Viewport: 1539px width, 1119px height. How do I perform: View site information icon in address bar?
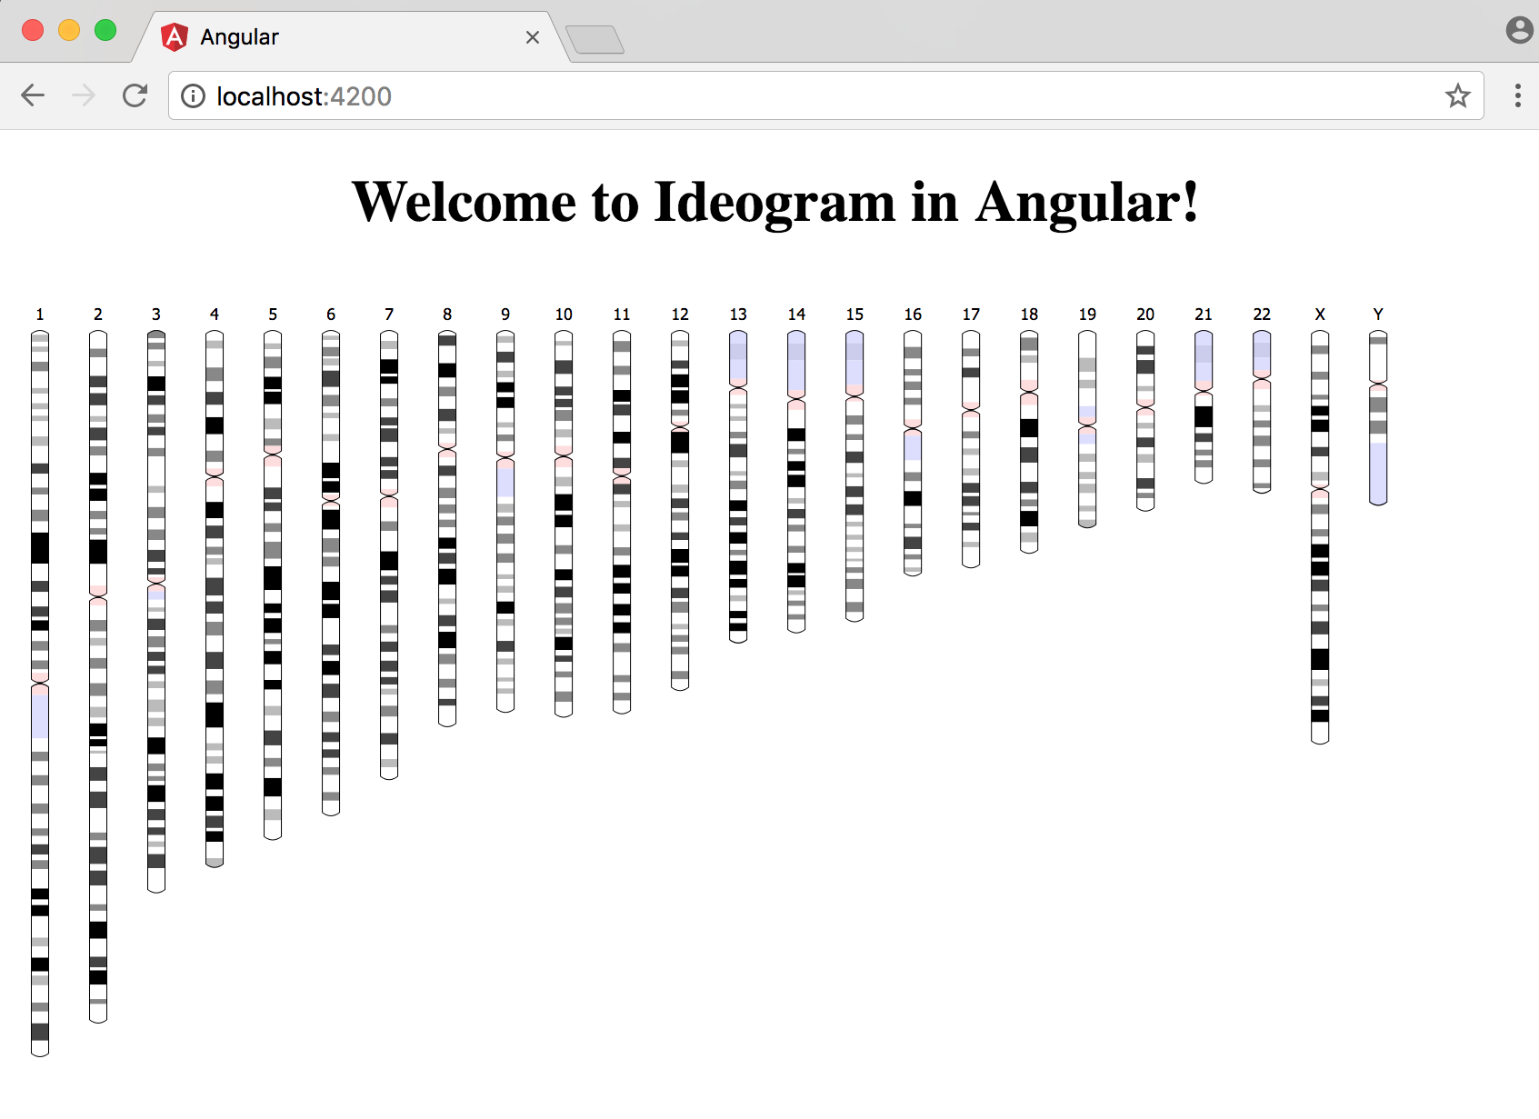coord(193,96)
